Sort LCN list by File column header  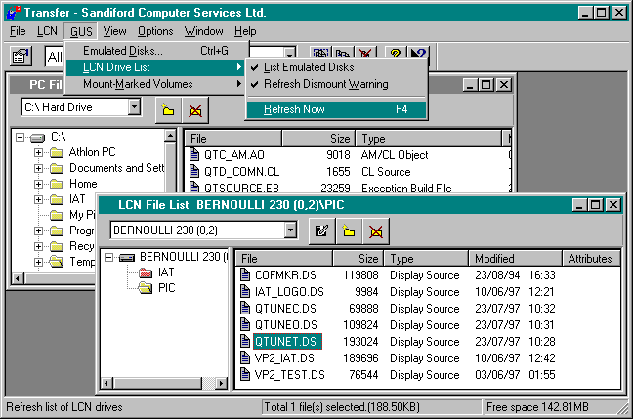coord(284,259)
